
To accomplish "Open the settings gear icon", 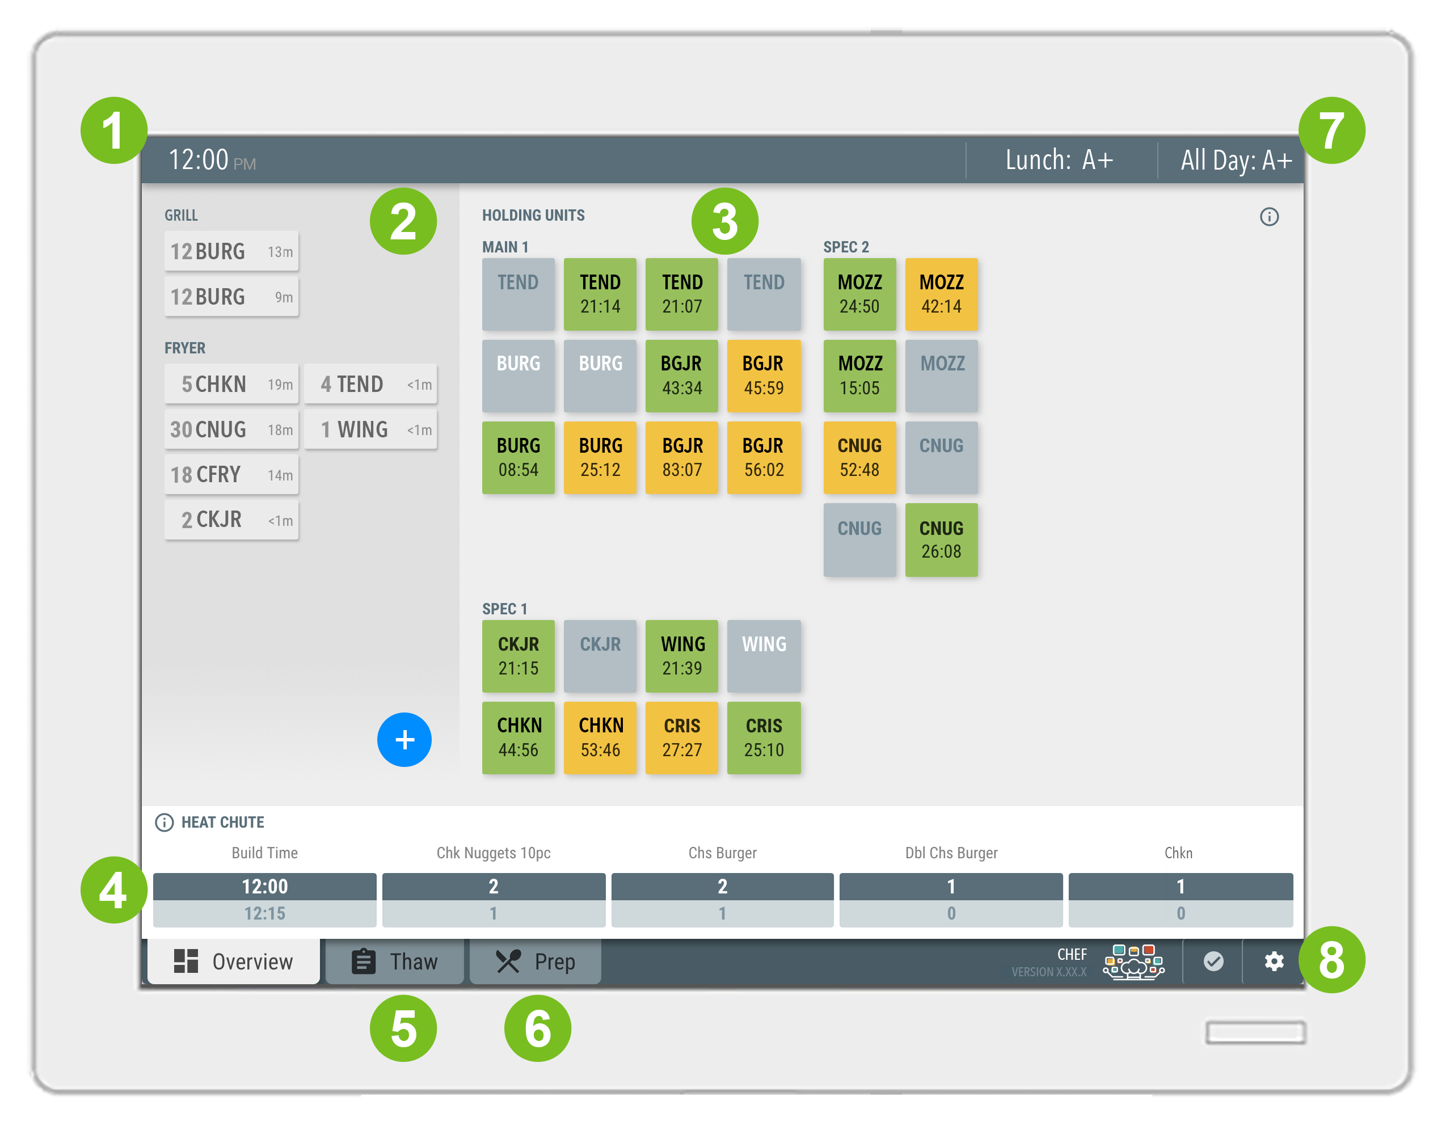I will coord(1273,962).
